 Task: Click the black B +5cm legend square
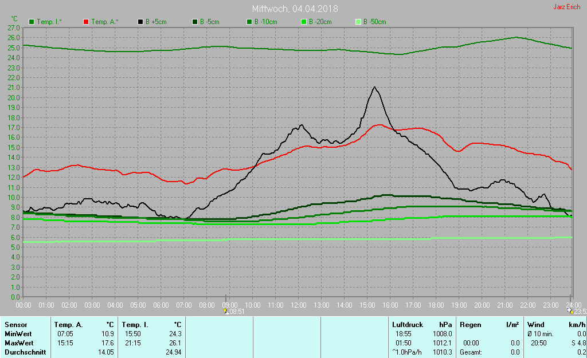click(140, 22)
